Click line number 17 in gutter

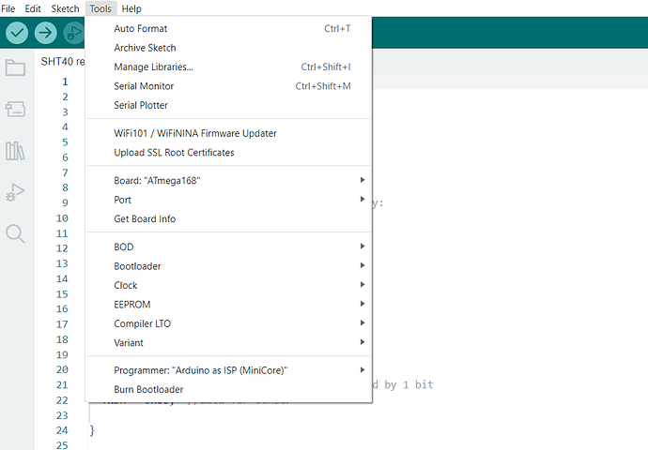coord(62,324)
